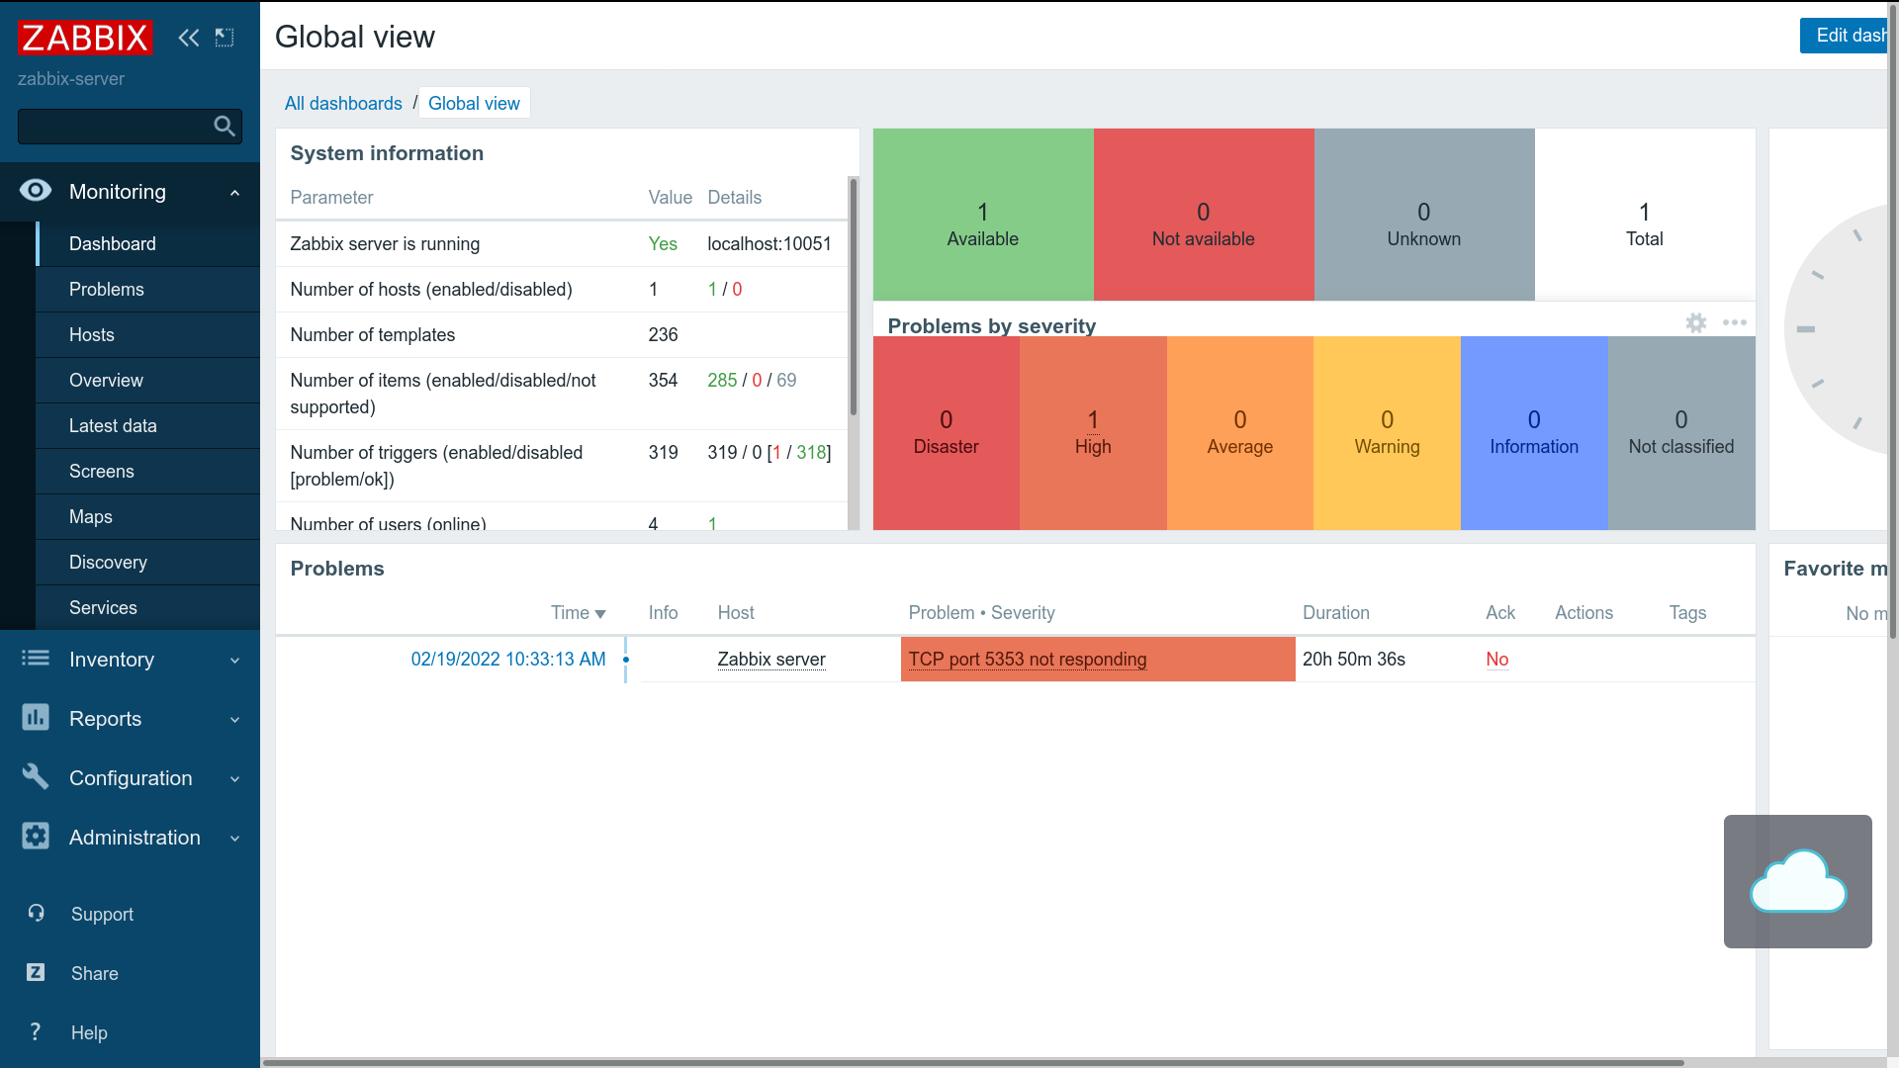The height and width of the screenshot is (1068, 1899).
Task: Collapse sidebar with double-chevron icon
Action: [188, 38]
